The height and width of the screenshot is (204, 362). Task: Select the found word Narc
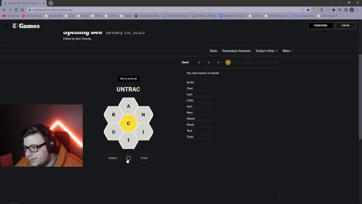click(x=189, y=112)
